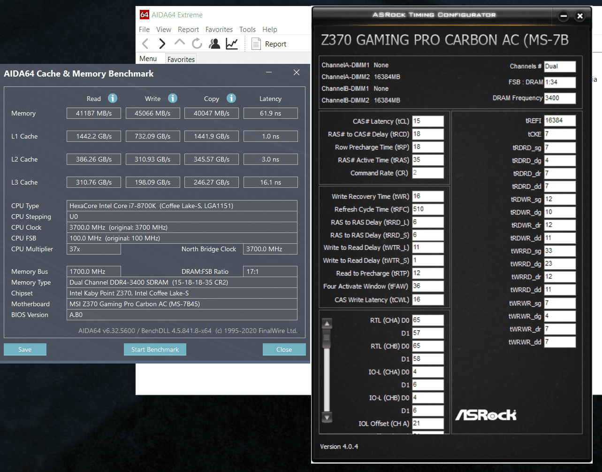Minimize the Cache & Memory Benchmark dialog
Image resolution: width=602 pixels, height=472 pixels.
click(x=269, y=72)
